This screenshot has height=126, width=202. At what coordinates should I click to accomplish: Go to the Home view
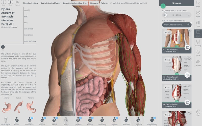4,3
